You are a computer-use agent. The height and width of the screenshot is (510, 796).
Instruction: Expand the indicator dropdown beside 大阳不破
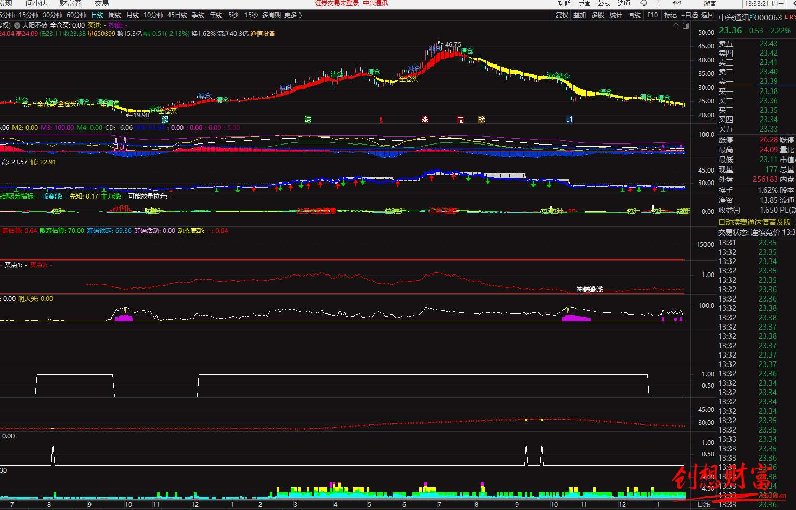17,25
